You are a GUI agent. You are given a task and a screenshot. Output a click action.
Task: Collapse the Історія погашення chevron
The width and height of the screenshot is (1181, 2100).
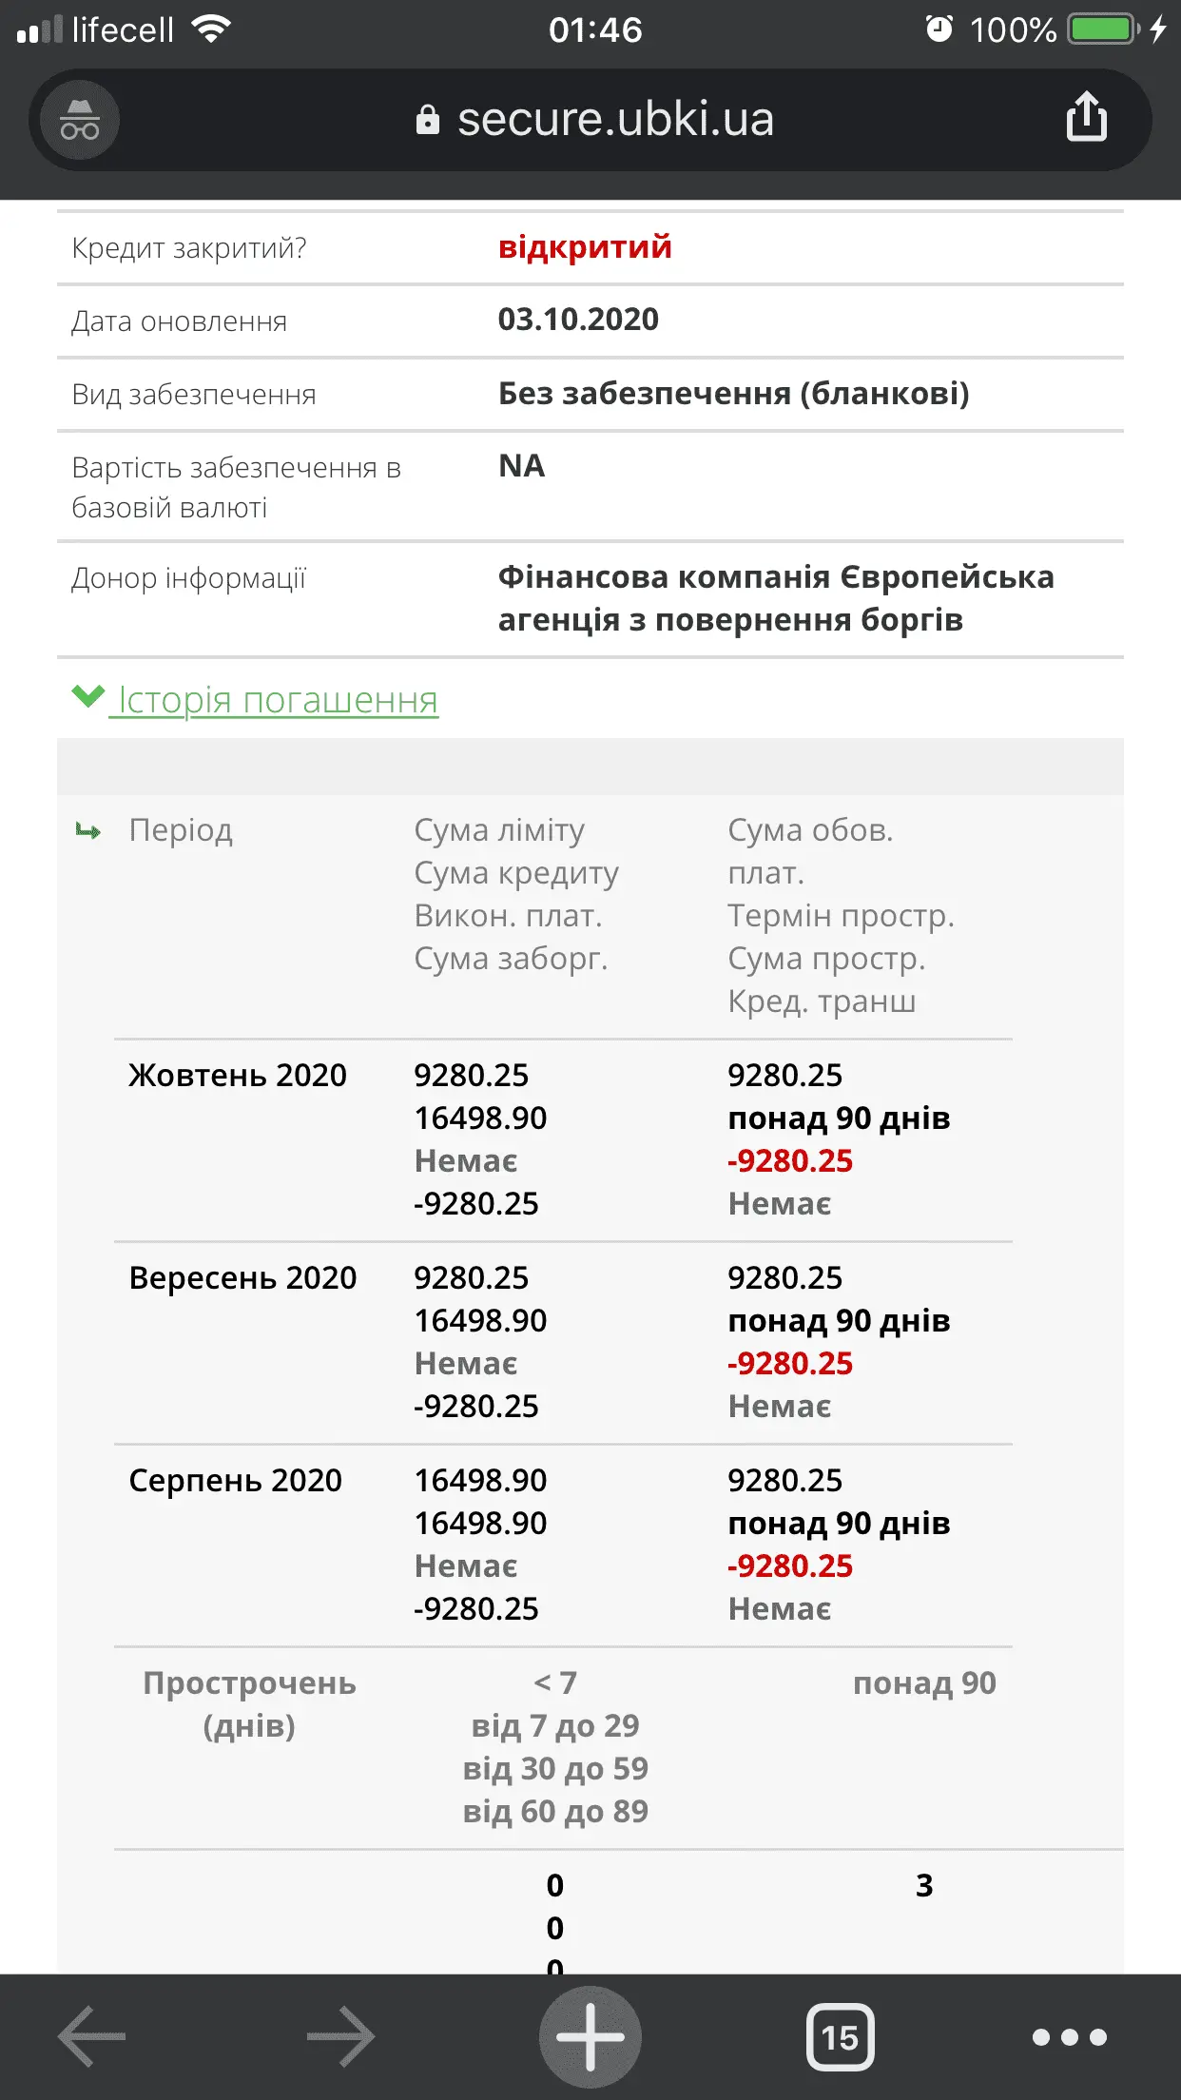click(87, 697)
